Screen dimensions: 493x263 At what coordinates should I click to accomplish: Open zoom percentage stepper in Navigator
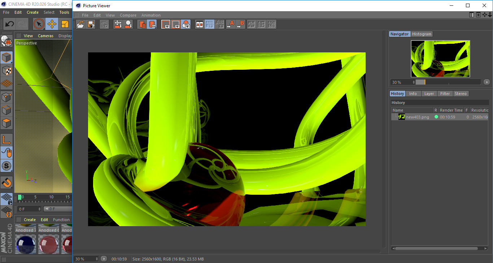pos(414,82)
